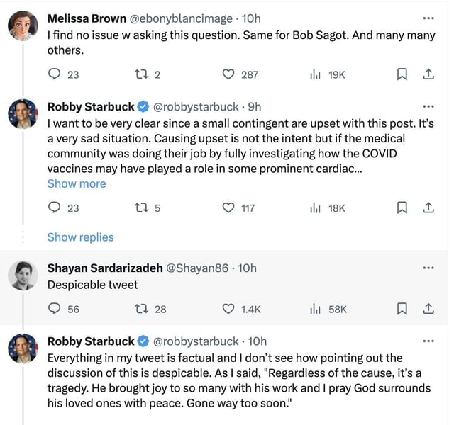Open more options on Robby Starbuck's last tweet

coord(428,341)
